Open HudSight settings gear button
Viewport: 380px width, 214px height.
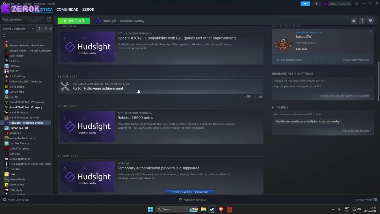click(354, 21)
